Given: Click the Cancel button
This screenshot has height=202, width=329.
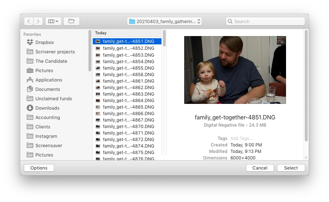Looking at the screenshot, I should pos(260,168).
